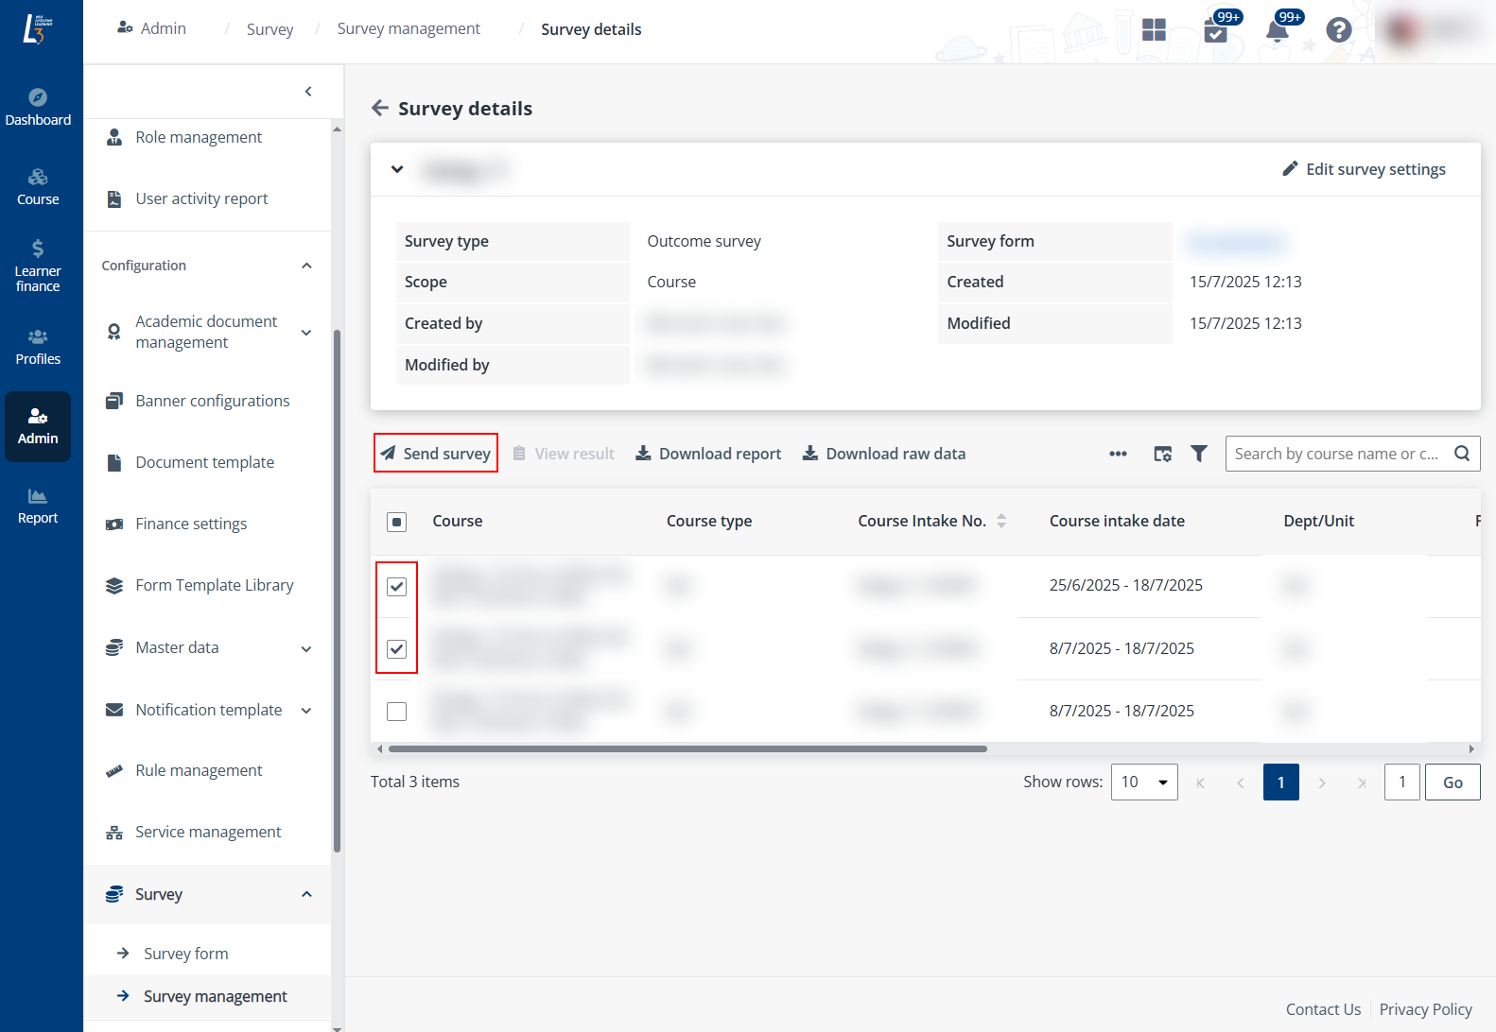Open the calendar tasks icon in header
Image resolution: width=1496 pixels, height=1032 pixels.
(x=1216, y=30)
